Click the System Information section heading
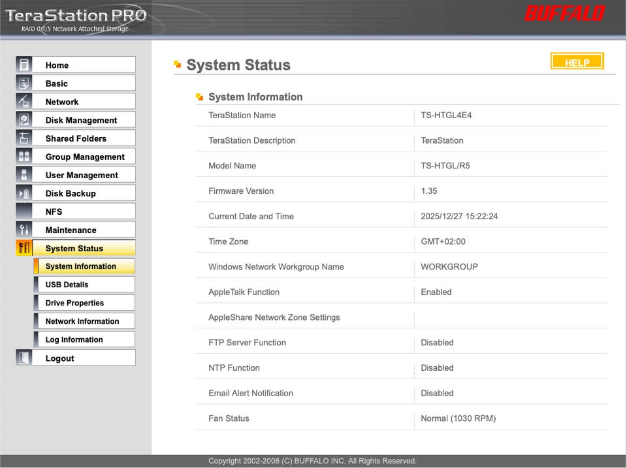Image resolution: width=627 pixels, height=468 pixels. coord(255,97)
